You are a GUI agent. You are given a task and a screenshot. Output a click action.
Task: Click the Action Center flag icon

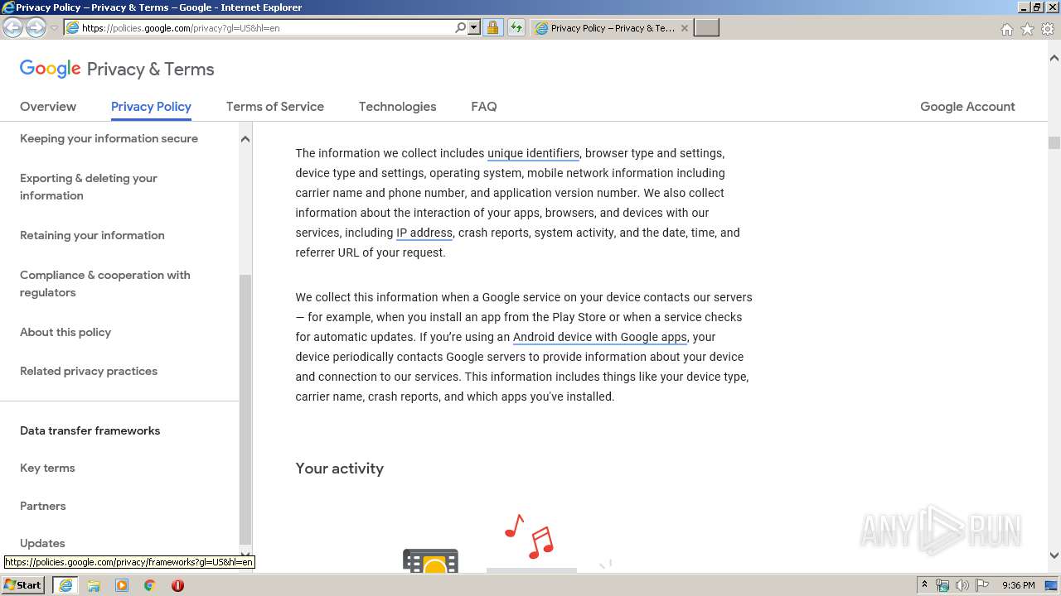[x=982, y=585]
